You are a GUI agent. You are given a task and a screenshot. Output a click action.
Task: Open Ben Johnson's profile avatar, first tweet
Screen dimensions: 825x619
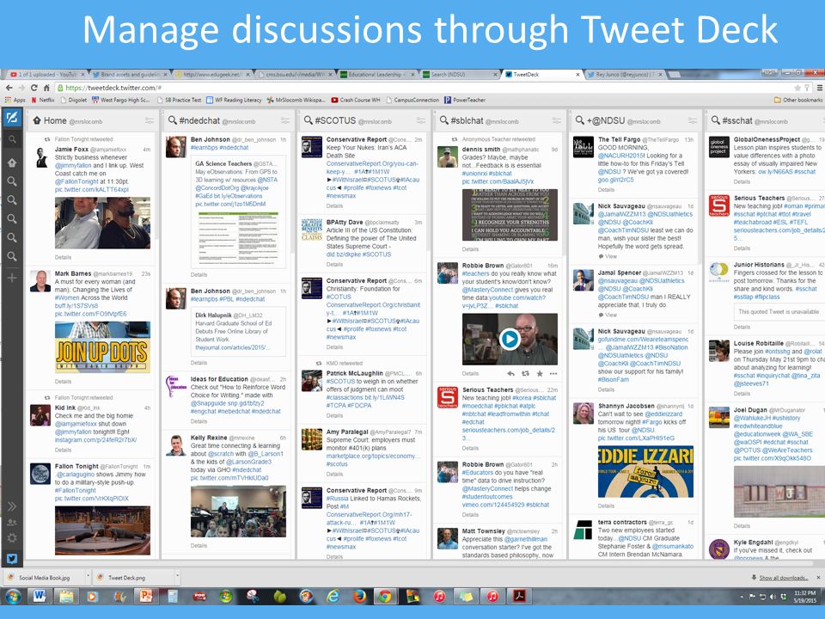click(175, 147)
